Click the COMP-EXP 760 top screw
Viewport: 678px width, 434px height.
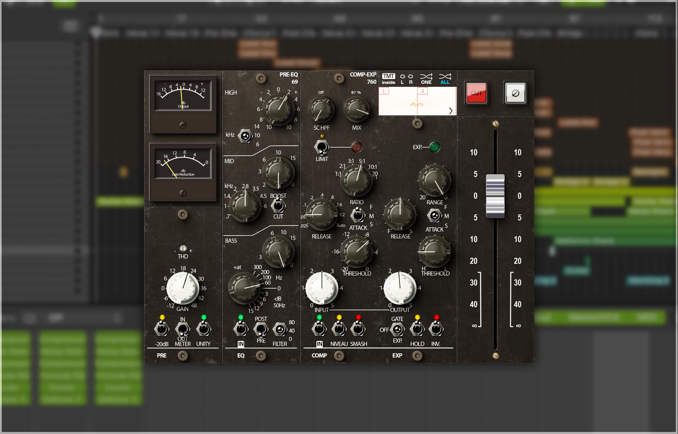[x=339, y=78]
